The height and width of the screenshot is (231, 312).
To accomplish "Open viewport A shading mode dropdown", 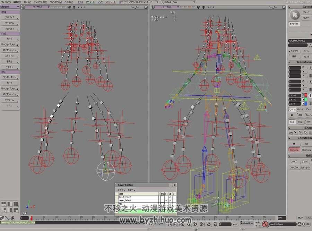I will click(x=135, y=7).
